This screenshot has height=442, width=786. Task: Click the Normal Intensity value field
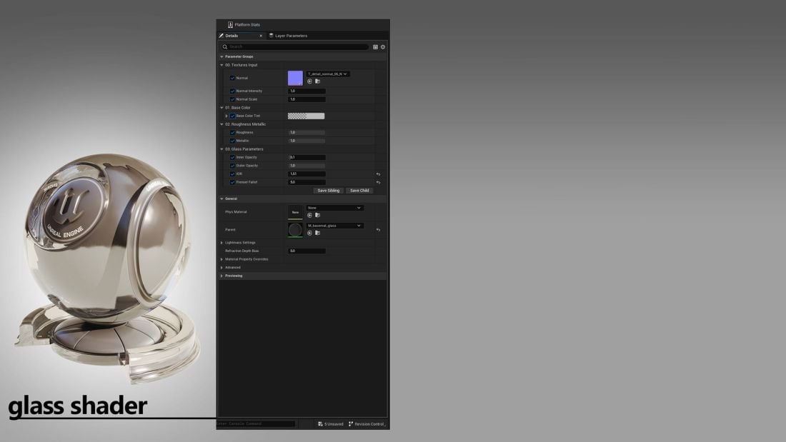307,91
